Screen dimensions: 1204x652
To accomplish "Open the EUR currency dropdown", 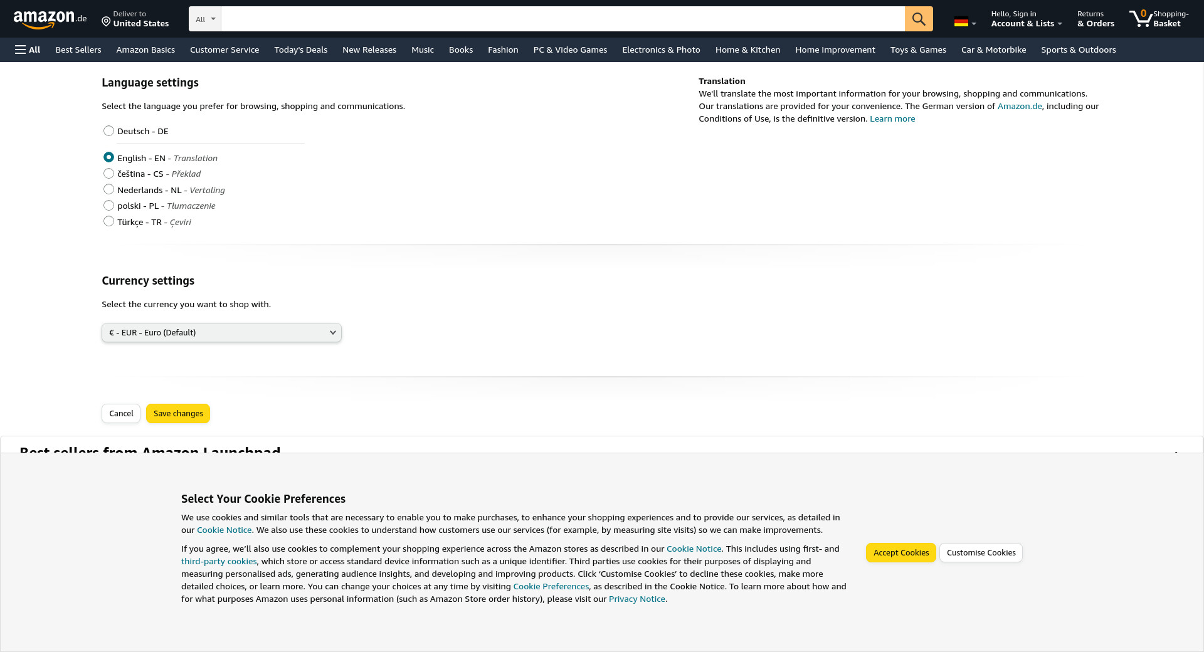I will coord(221,332).
